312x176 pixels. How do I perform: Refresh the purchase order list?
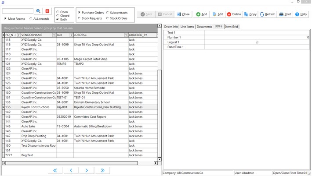(268, 14)
